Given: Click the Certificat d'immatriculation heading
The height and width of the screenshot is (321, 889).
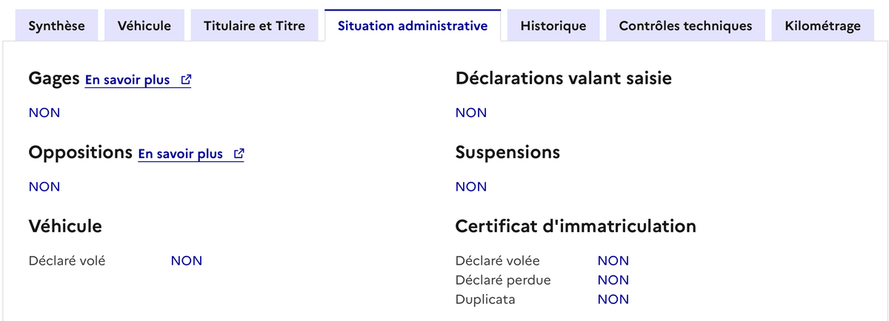Looking at the screenshot, I should 576,226.
